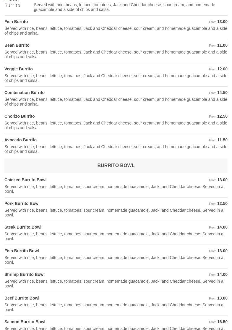Screen dimensions: 232x330
Task: Click the Beef Burrito thumbnail image
Action: (x=12, y=4)
